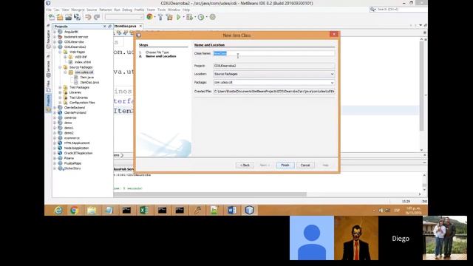Collapse the Source Packages node

60,67
